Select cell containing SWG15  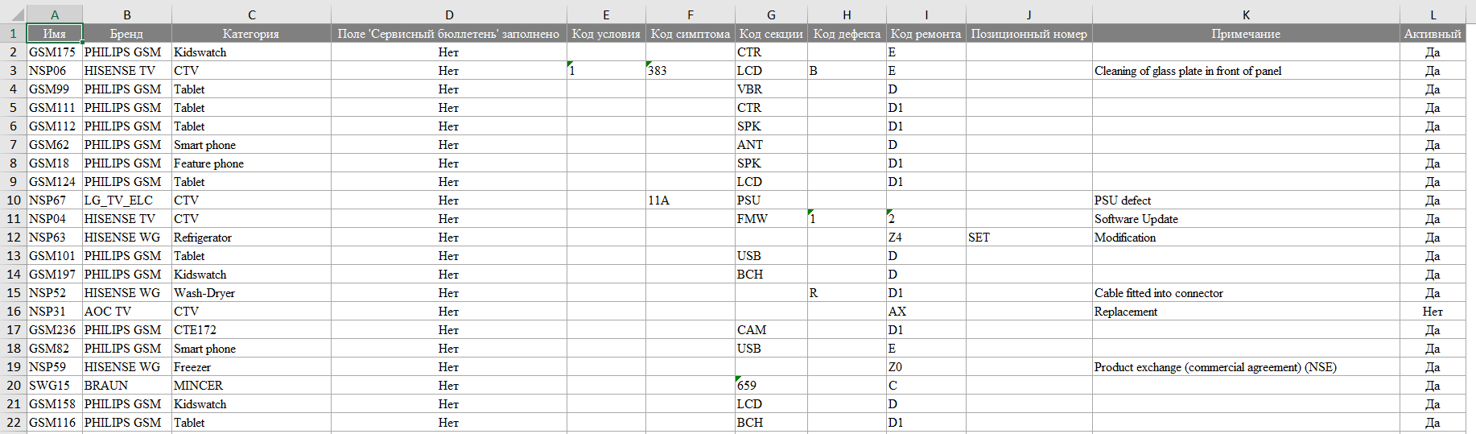pyautogui.click(x=55, y=385)
